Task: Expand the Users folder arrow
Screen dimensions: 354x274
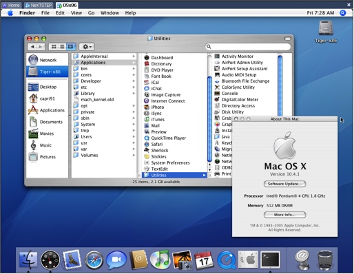Action: [134, 136]
